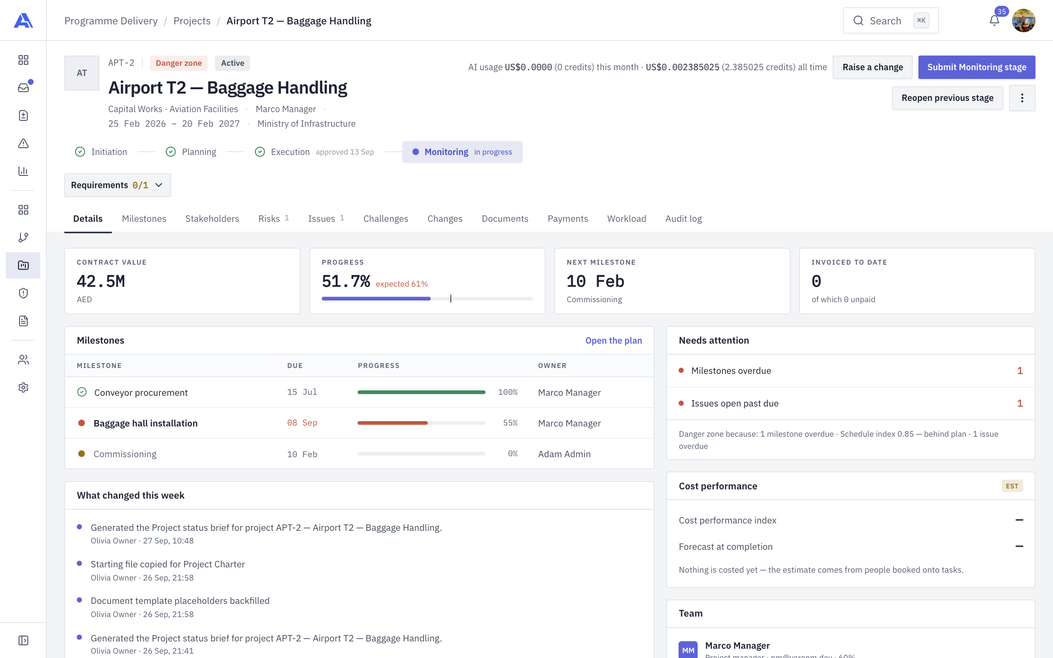Click the Conveyor procurement milestone row
Viewport: 1053px width, 658px height.
[x=359, y=392]
